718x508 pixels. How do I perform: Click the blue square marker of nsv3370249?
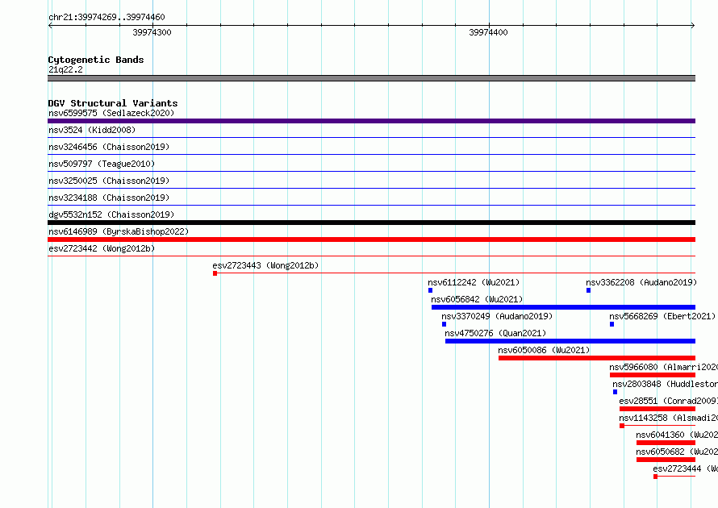click(445, 324)
